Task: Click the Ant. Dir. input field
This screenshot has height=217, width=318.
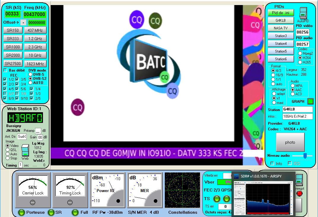Action: coord(22,137)
